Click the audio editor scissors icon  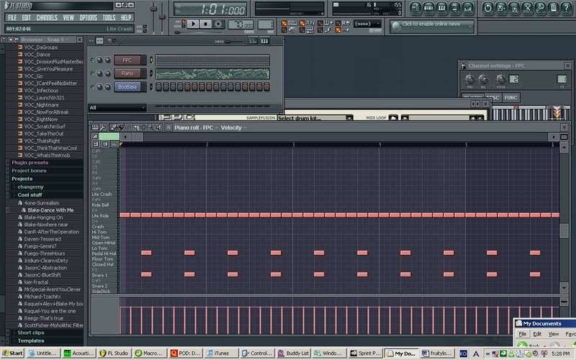click(528, 8)
